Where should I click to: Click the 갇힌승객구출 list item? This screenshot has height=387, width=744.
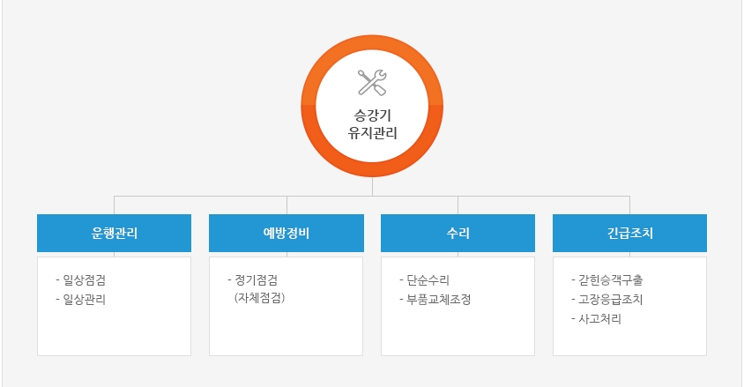[607, 279]
